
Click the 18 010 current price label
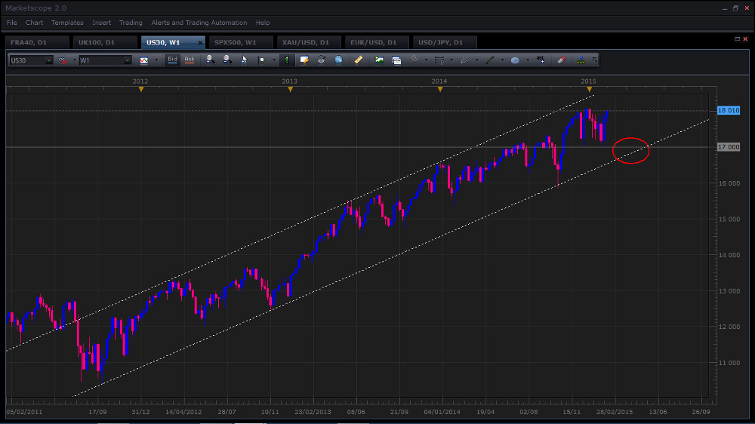click(x=729, y=111)
